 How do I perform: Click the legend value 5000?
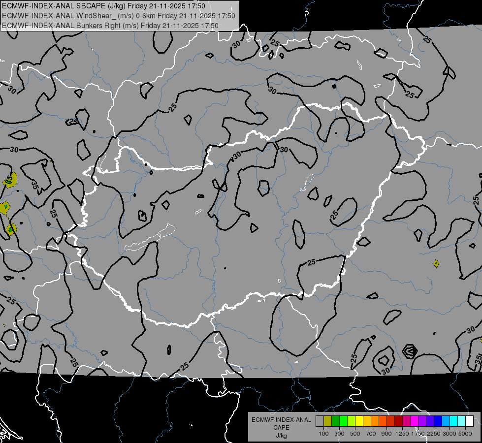tap(465, 434)
